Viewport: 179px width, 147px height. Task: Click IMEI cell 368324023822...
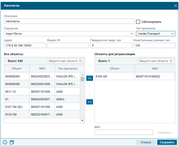tap(42, 76)
